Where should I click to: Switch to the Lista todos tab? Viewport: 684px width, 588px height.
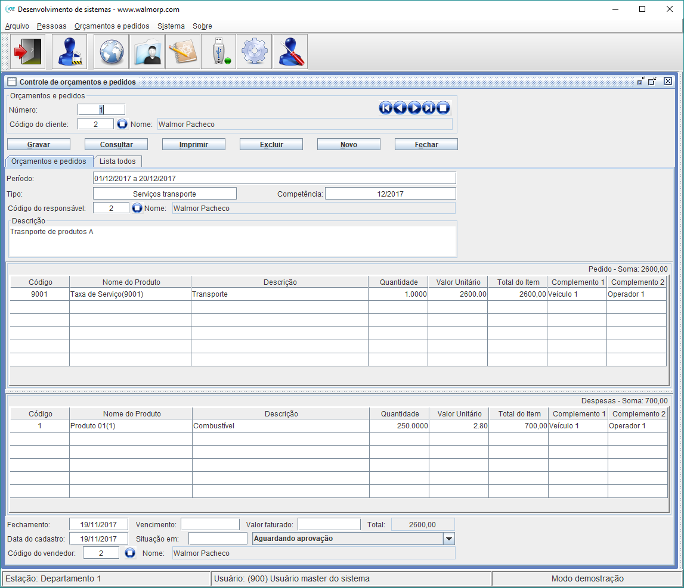tap(117, 161)
